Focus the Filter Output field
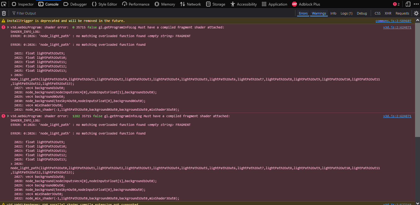 click(152, 13)
